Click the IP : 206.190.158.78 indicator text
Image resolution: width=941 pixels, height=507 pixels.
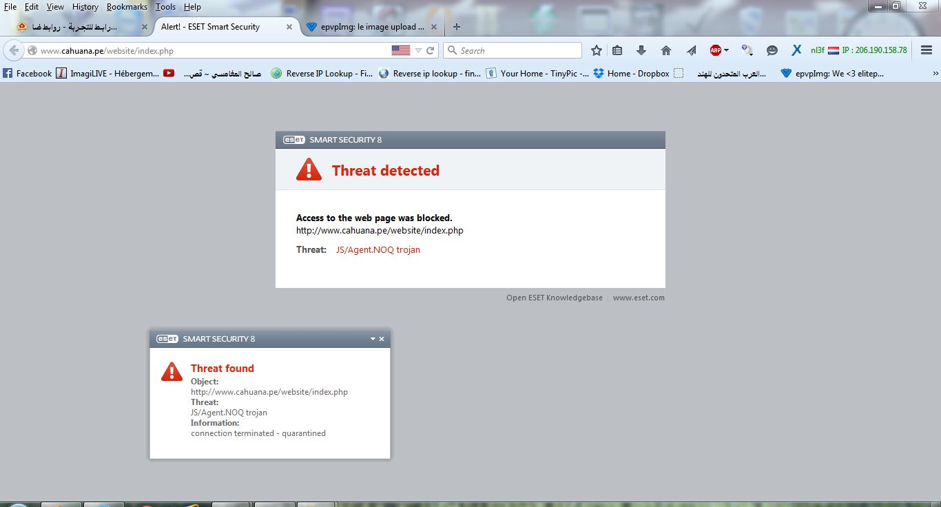pyautogui.click(x=874, y=50)
